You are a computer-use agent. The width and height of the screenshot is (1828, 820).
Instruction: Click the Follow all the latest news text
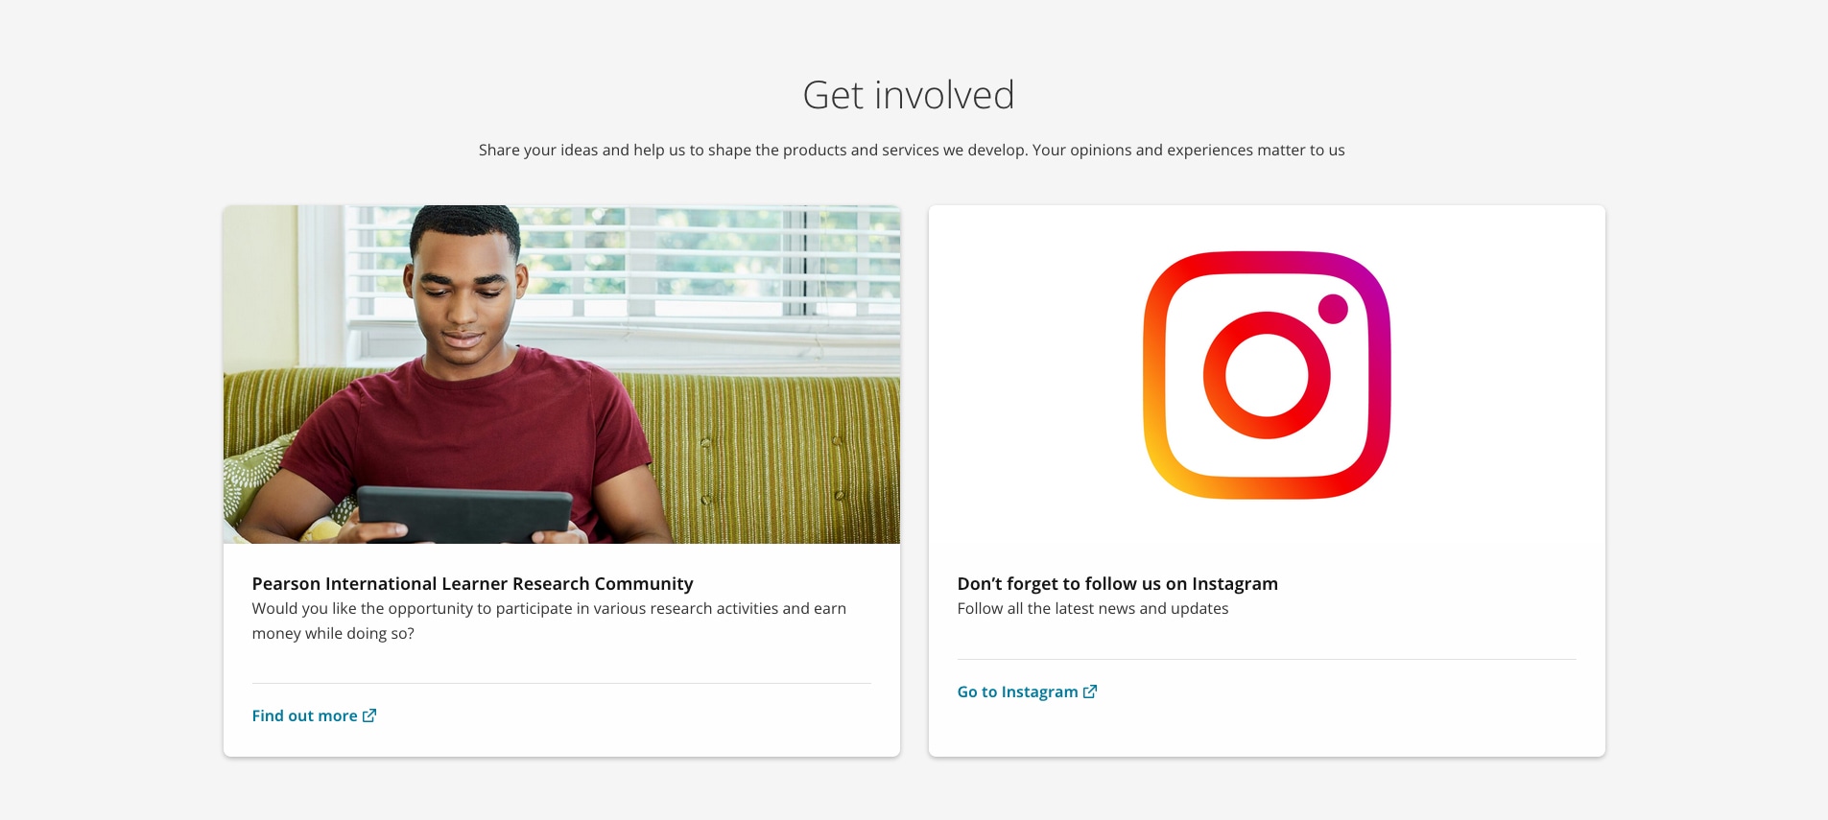pos(1092,608)
